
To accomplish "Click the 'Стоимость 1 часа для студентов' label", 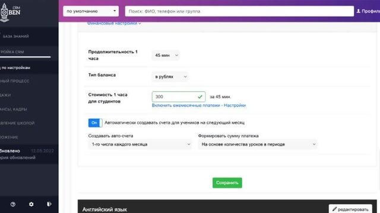I will [x=107, y=98].
